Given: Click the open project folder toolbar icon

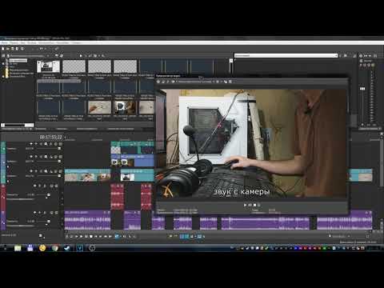Looking at the screenshot, I should tap(8, 49).
